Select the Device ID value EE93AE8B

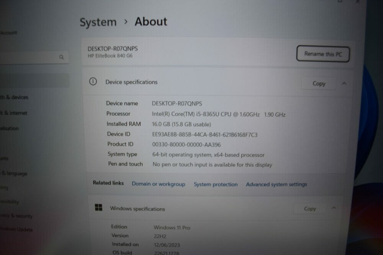click(x=205, y=135)
